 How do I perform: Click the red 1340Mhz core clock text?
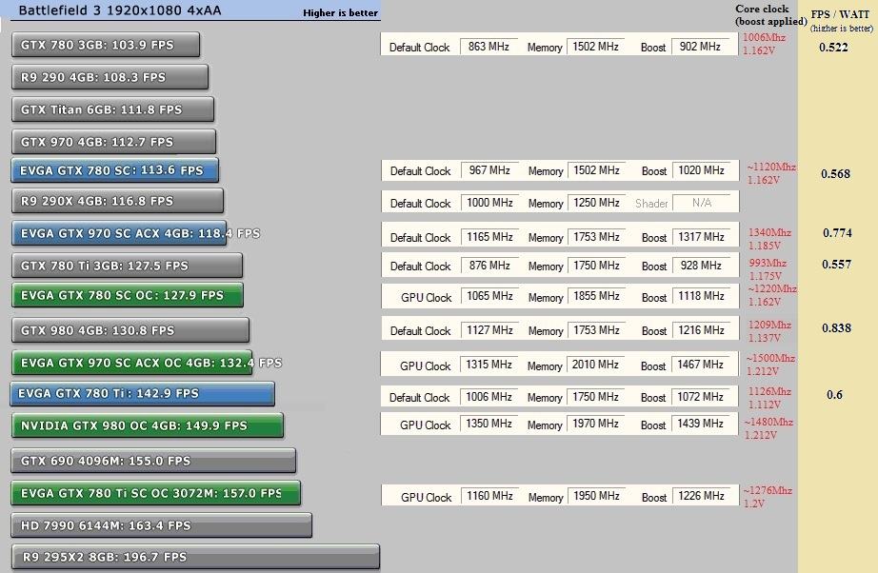770,232
